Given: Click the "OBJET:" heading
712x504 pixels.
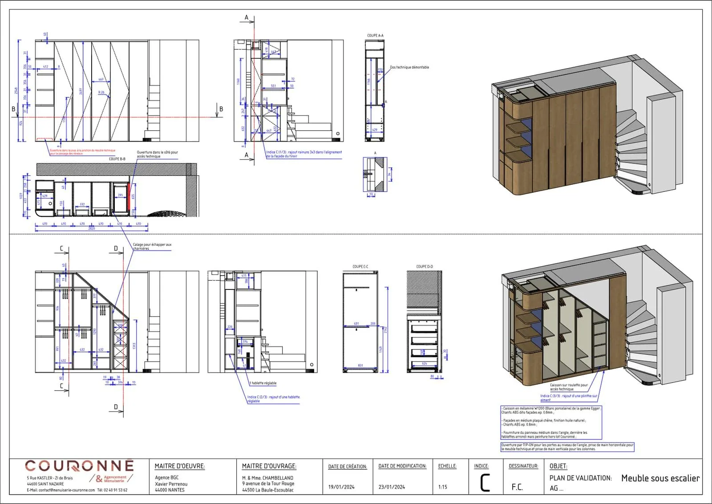Looking at the screenshot, I should coord(558,466).
